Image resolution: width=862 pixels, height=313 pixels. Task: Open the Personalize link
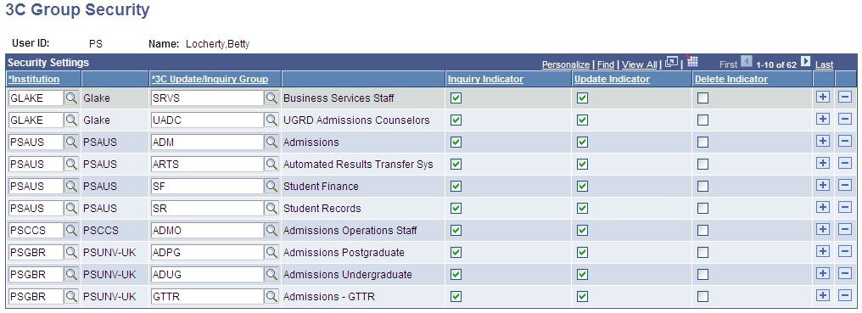pyautogui.click(x=566, y=65)
